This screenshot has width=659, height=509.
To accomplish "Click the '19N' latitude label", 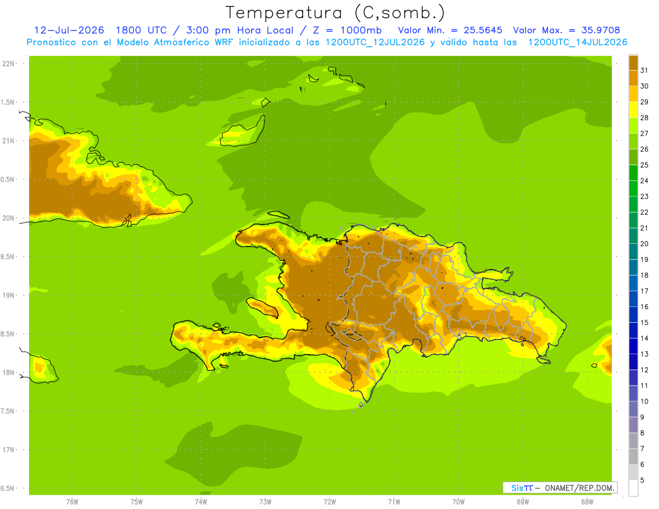I will point(8,295).
